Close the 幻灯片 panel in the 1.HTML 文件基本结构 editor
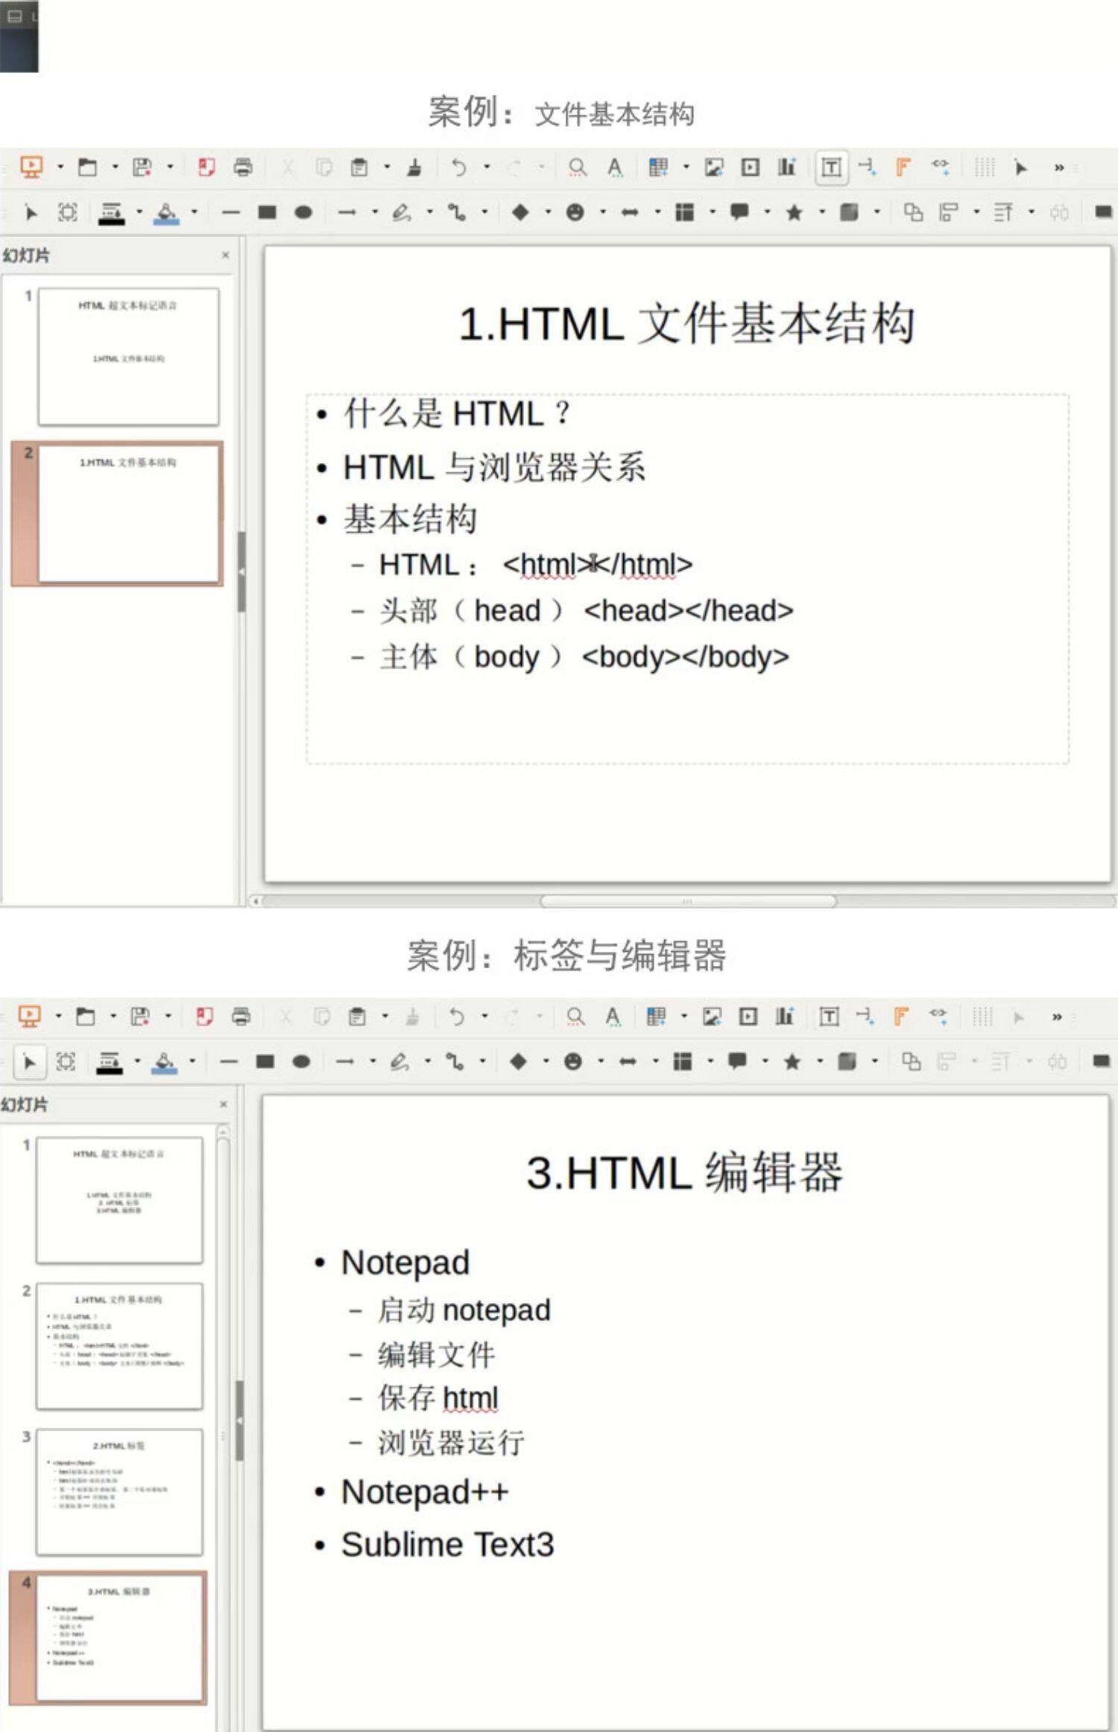1118x1732 pixels. click(x=225, y=255)
